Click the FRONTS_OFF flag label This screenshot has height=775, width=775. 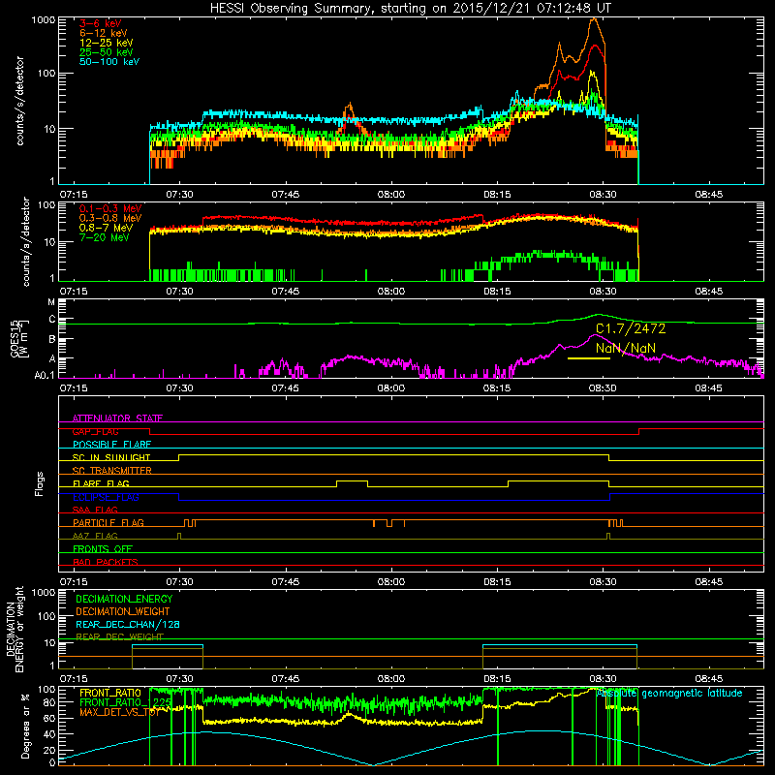pos(103,549)
